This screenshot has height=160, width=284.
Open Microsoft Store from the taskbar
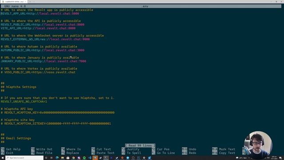[x=68, y=158]
